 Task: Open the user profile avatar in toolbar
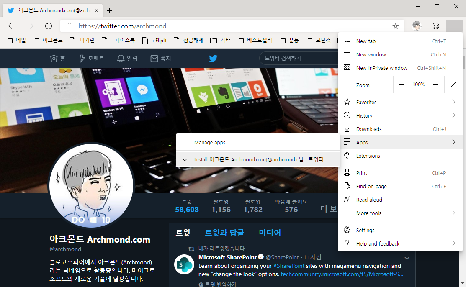(417, 26)
